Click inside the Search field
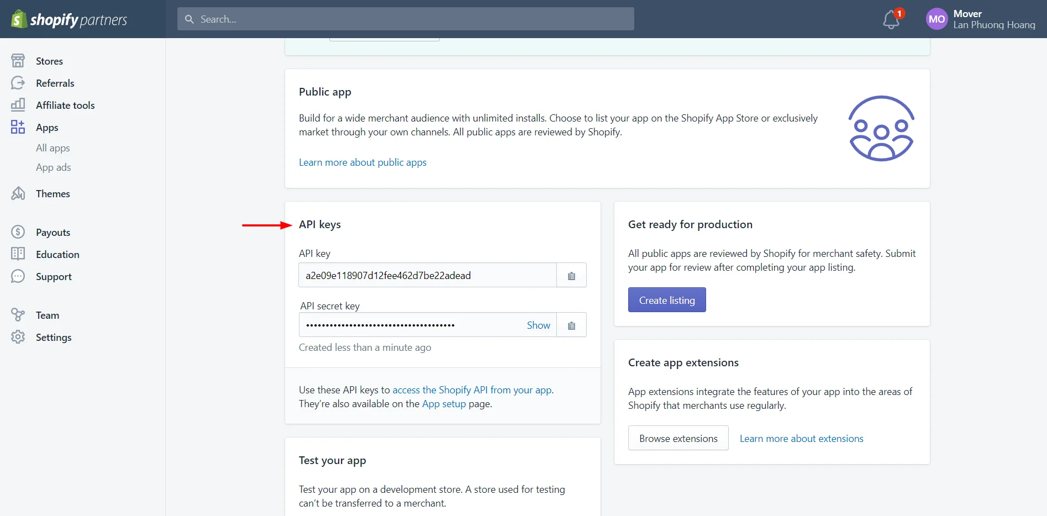 click(405, 18)
